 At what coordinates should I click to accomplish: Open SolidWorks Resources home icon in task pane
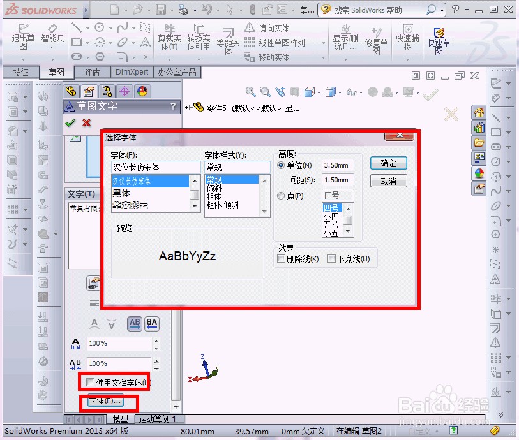click(479, 113)
